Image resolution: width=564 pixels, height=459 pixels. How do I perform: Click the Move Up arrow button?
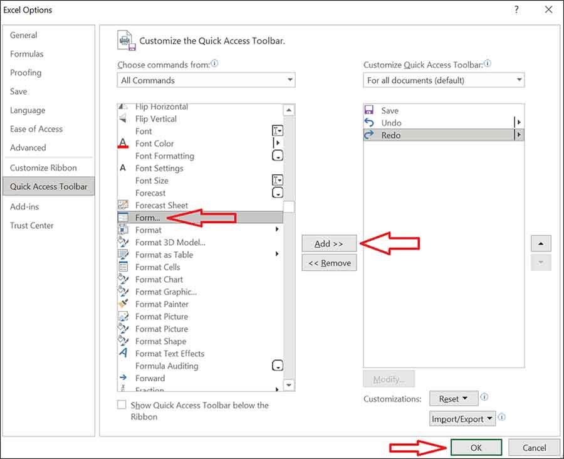point(540,243)
